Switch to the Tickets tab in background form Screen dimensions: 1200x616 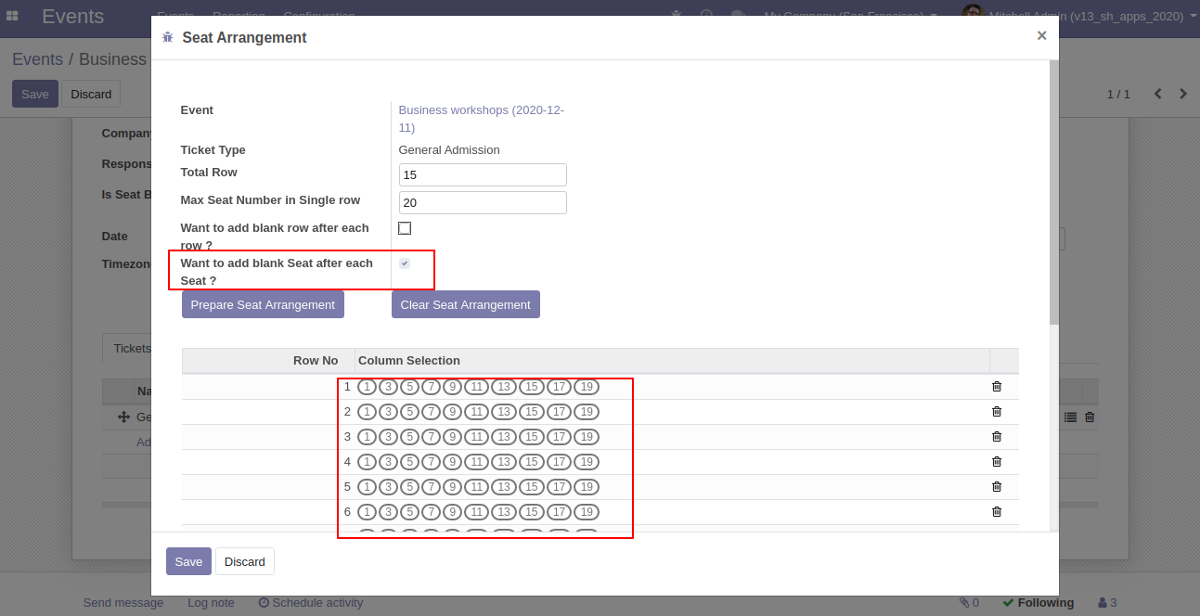pyautogui.click(x=130, y=349)
